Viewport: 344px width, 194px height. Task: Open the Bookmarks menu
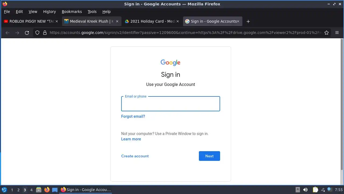click(x=72, y=12)
